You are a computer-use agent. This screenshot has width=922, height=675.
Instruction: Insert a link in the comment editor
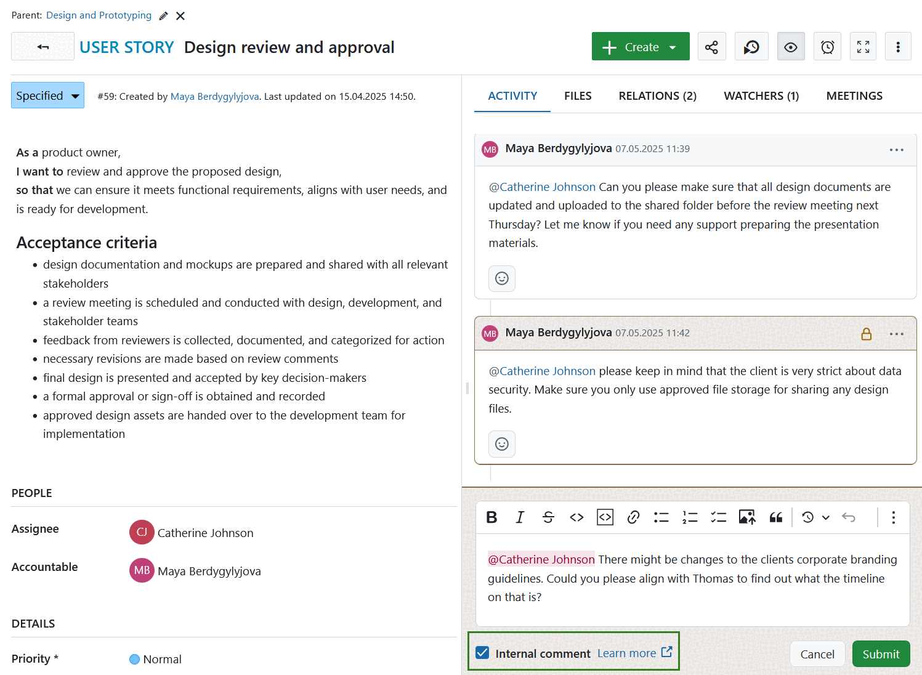tap(633, 517)
